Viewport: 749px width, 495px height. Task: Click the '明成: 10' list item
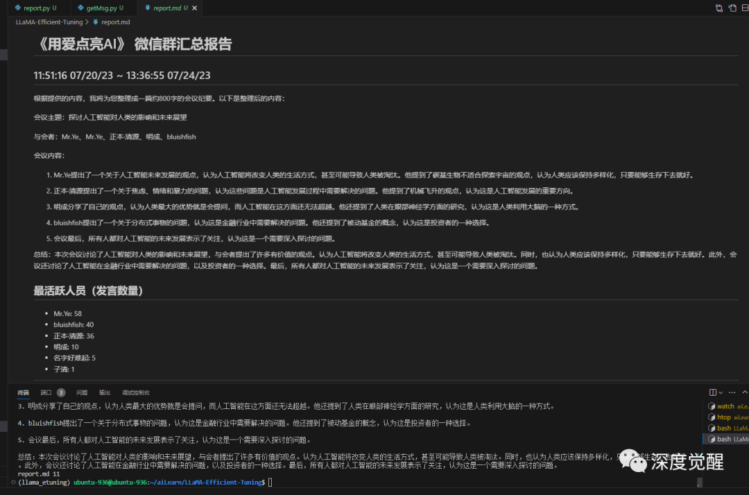[66, 347]
